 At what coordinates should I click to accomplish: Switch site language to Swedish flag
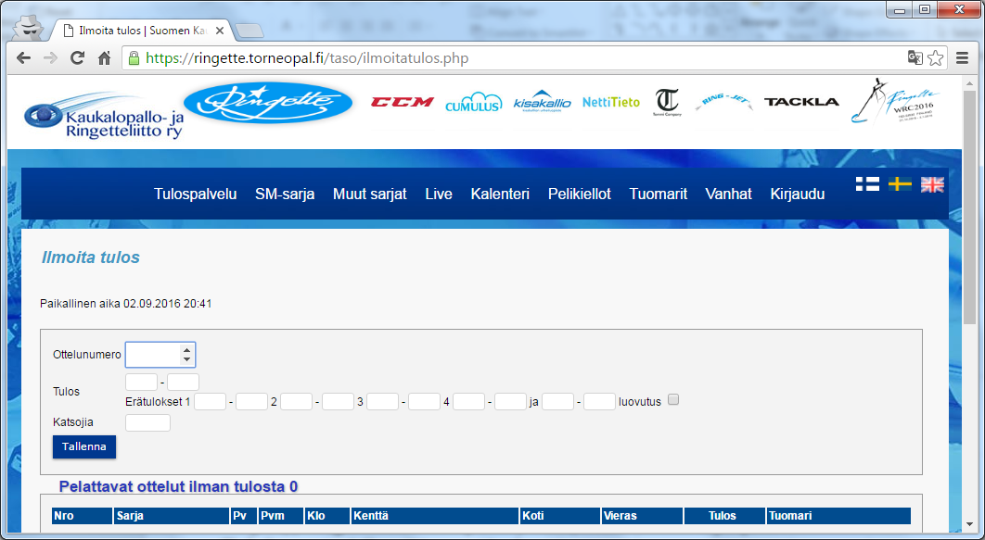coord(900,183)
